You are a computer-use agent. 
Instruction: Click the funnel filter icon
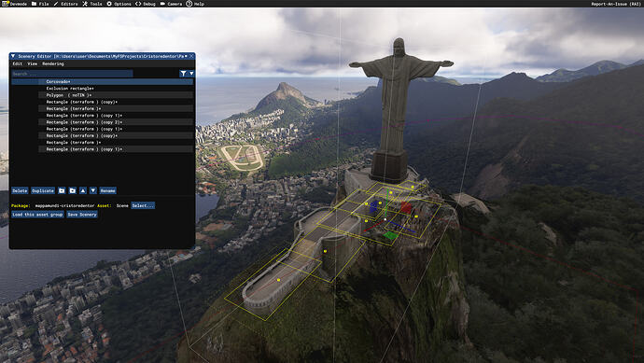183,74
